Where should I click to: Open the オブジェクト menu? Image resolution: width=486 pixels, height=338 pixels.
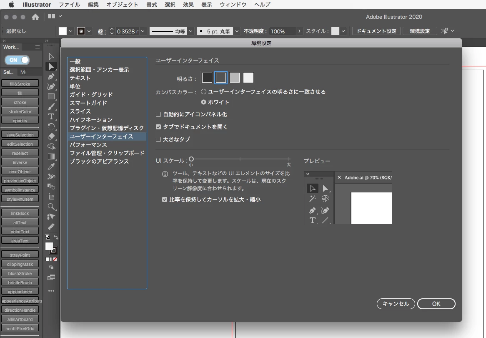pos(122,5)
